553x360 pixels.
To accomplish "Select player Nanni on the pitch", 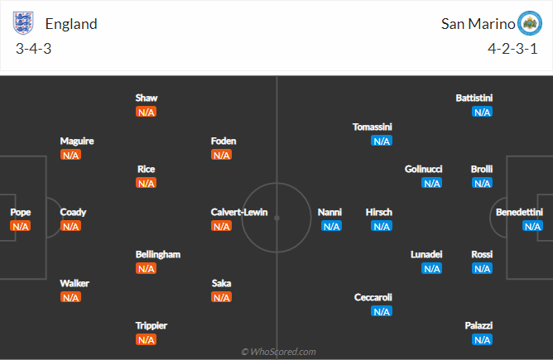I will [330, 212].
